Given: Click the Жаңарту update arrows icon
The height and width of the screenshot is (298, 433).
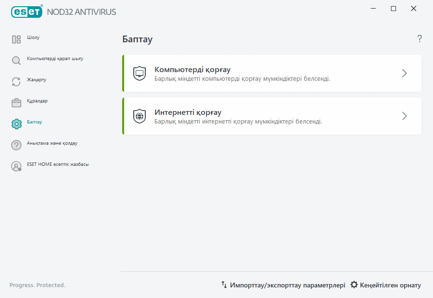Looking at the screenshot, I should click(x=16, y=81).
